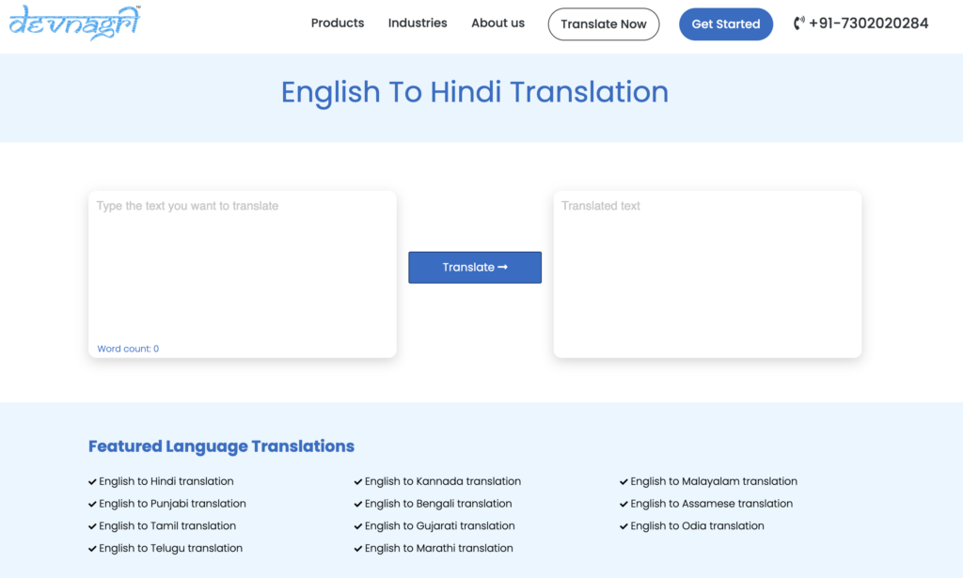Open the Products menu

pyautogui.click(x=338, y=23)
